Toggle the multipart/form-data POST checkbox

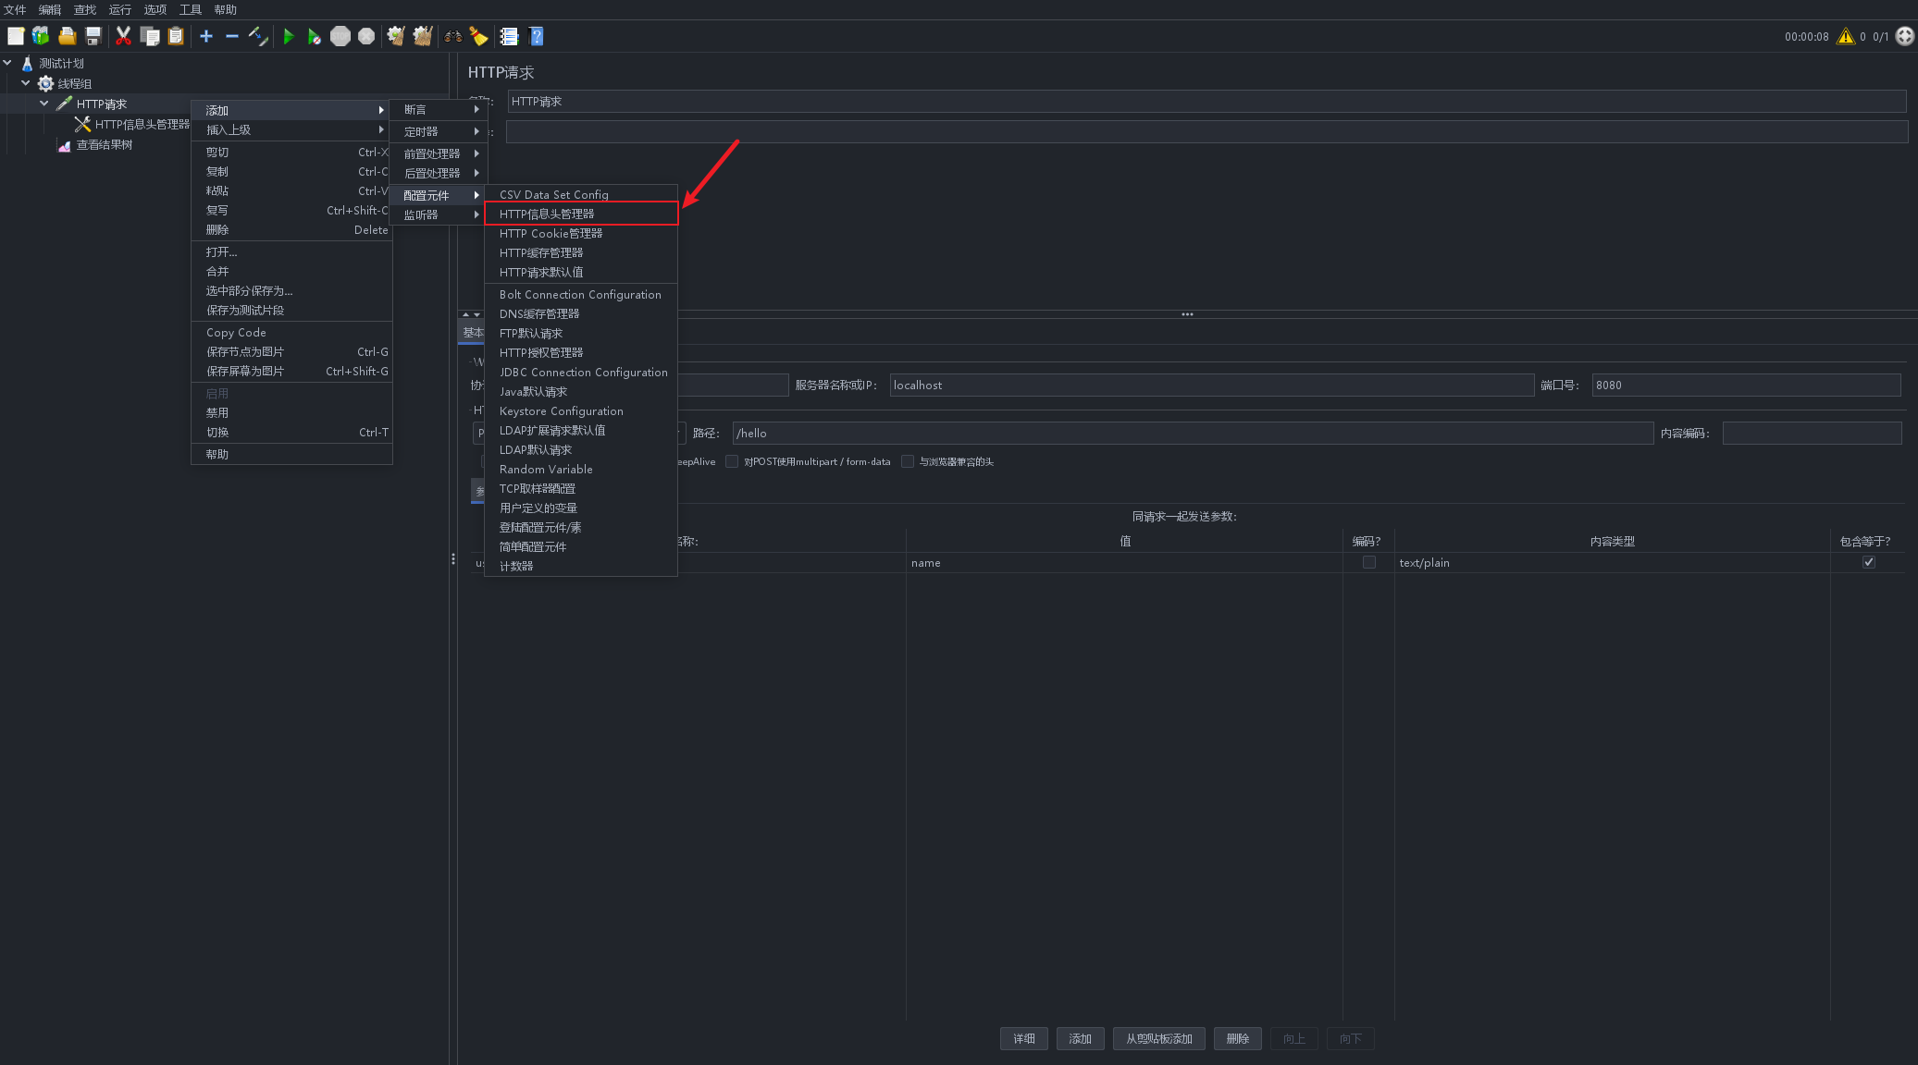coord(732,461)
